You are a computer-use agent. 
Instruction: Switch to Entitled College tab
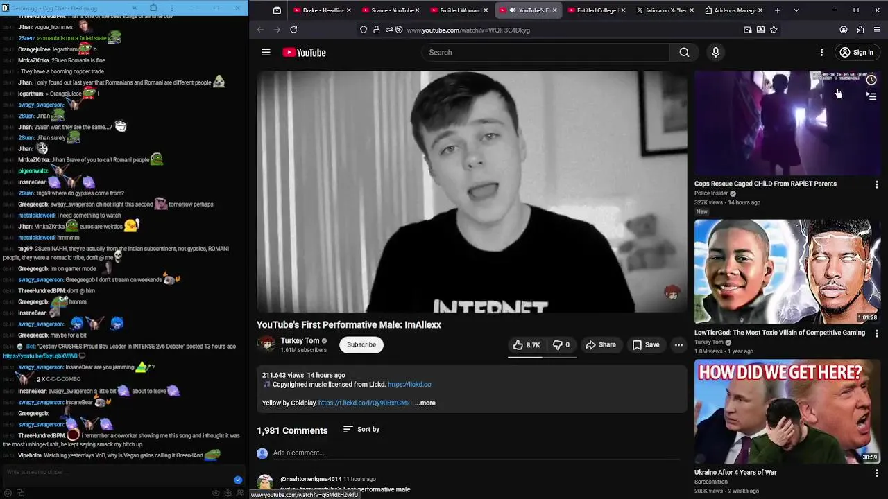click(x=596, y=10)
